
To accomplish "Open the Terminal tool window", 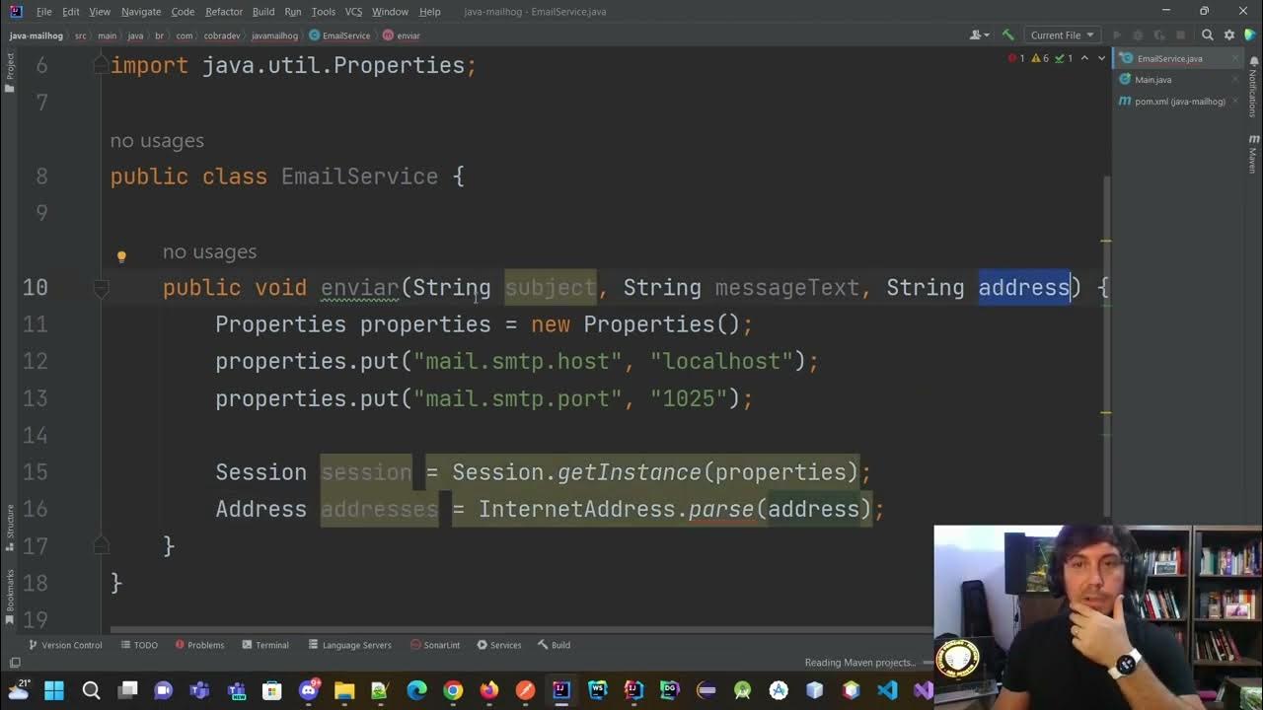I will click(264, 645).
